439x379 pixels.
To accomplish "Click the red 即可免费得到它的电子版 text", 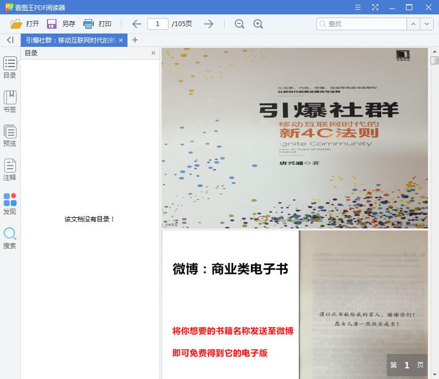I will click(x=220, y=353).
